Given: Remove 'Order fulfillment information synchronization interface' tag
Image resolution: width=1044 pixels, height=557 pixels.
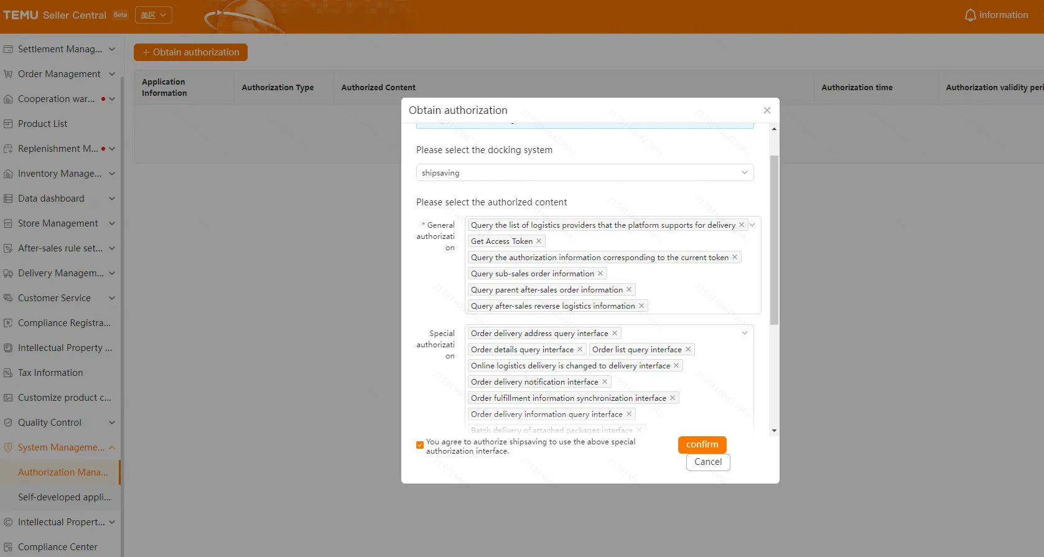Looking at the screenshot, I should [x=673, y=398].
